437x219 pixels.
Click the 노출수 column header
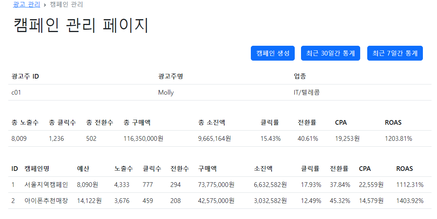(123, 169)
